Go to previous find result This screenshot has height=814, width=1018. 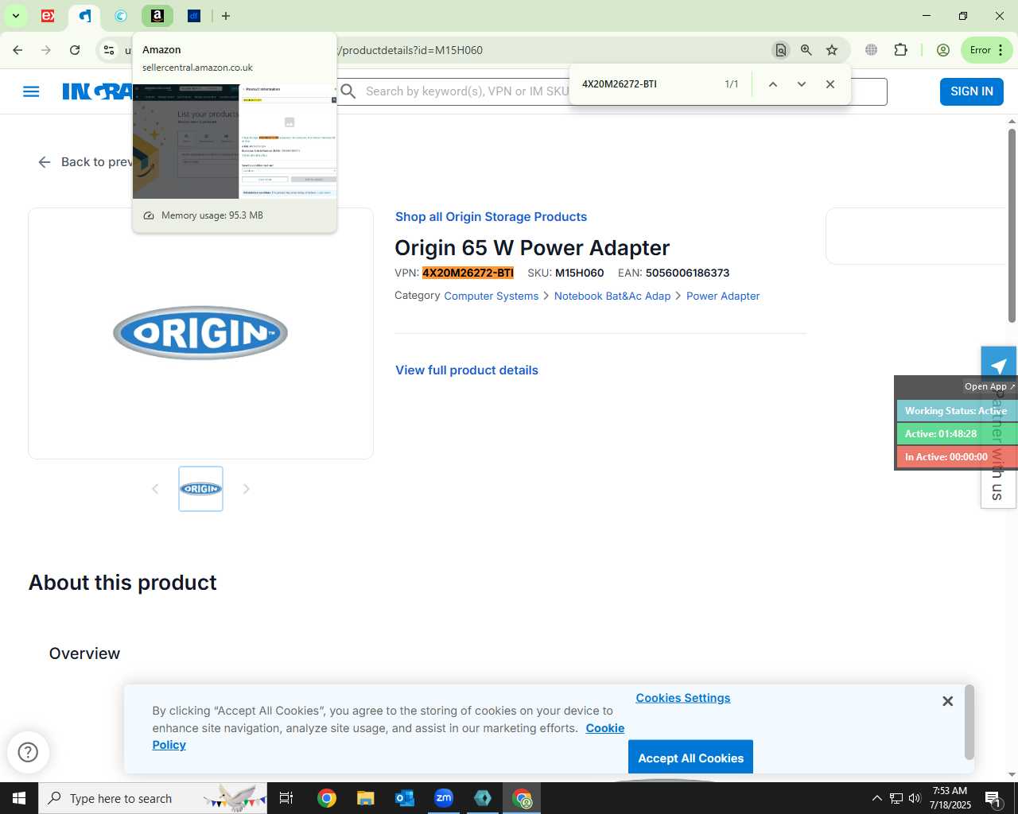click(x=772, y=84)
